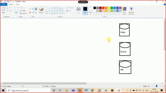Click the Windows search box
166x93 pixels.
[x=29, y=90]
